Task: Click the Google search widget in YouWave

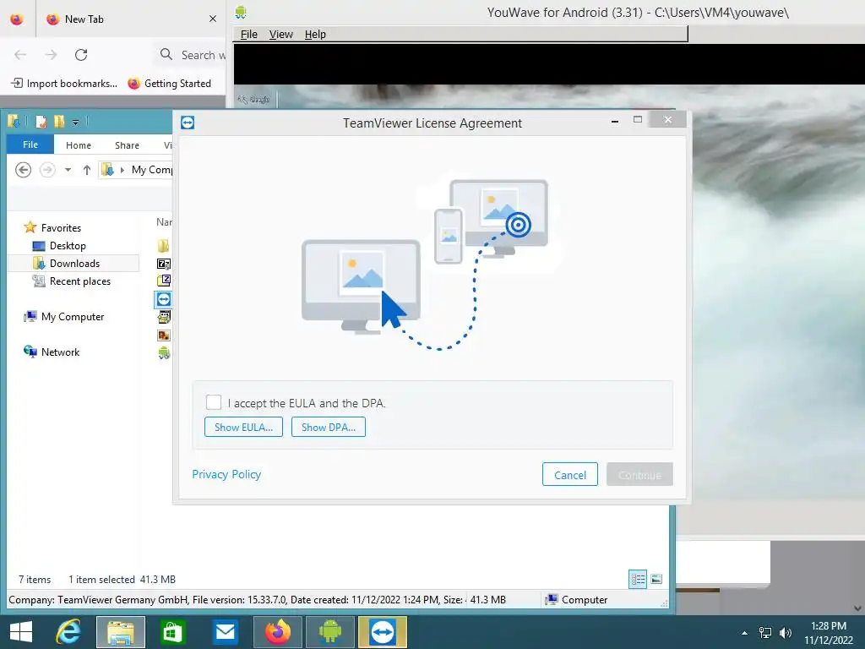Action: [253, 100]
